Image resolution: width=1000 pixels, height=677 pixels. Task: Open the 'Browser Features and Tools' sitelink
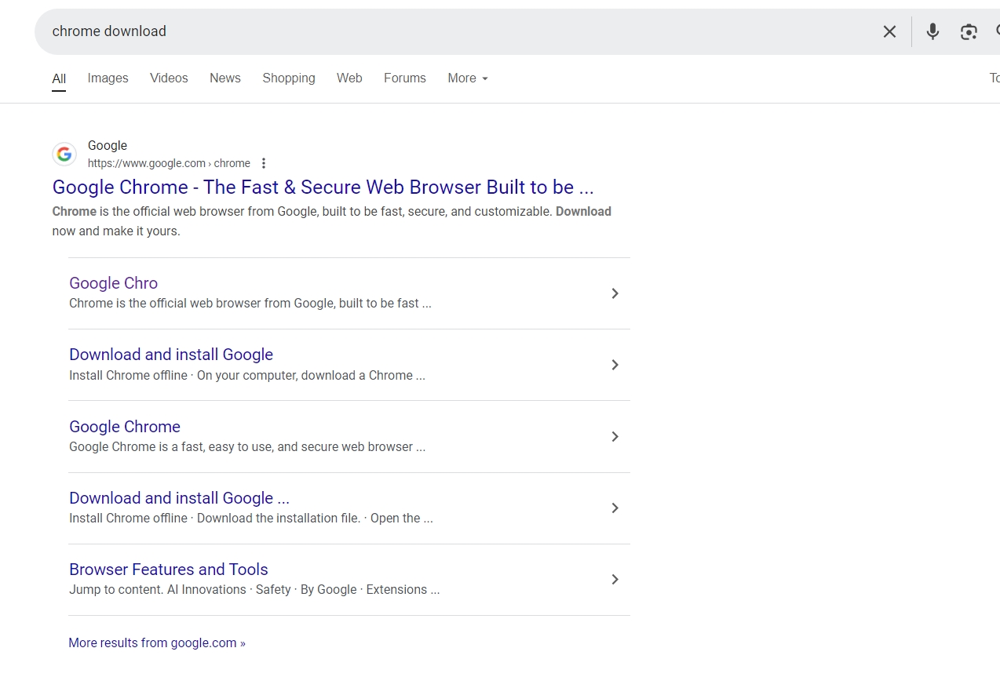click(x=169, y=570)
